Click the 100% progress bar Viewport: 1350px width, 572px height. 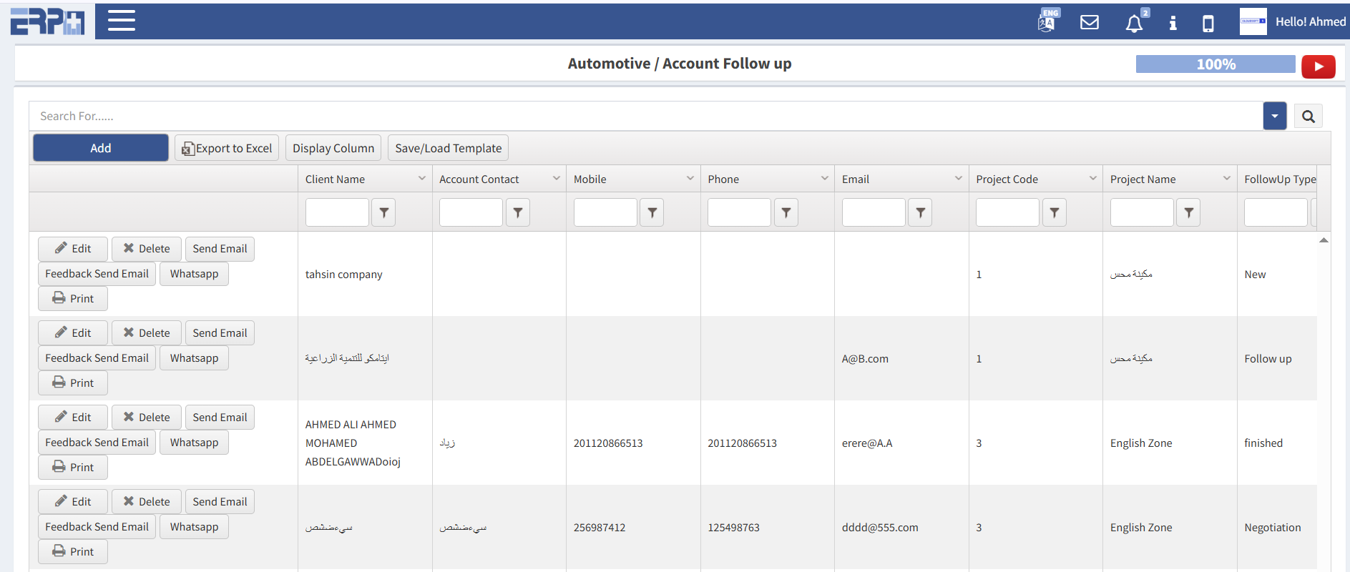(x=1215, y=64)
